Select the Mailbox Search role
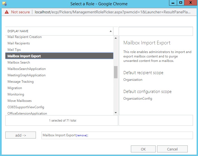This screenshot has height=156, width=198. pos(19,62)
